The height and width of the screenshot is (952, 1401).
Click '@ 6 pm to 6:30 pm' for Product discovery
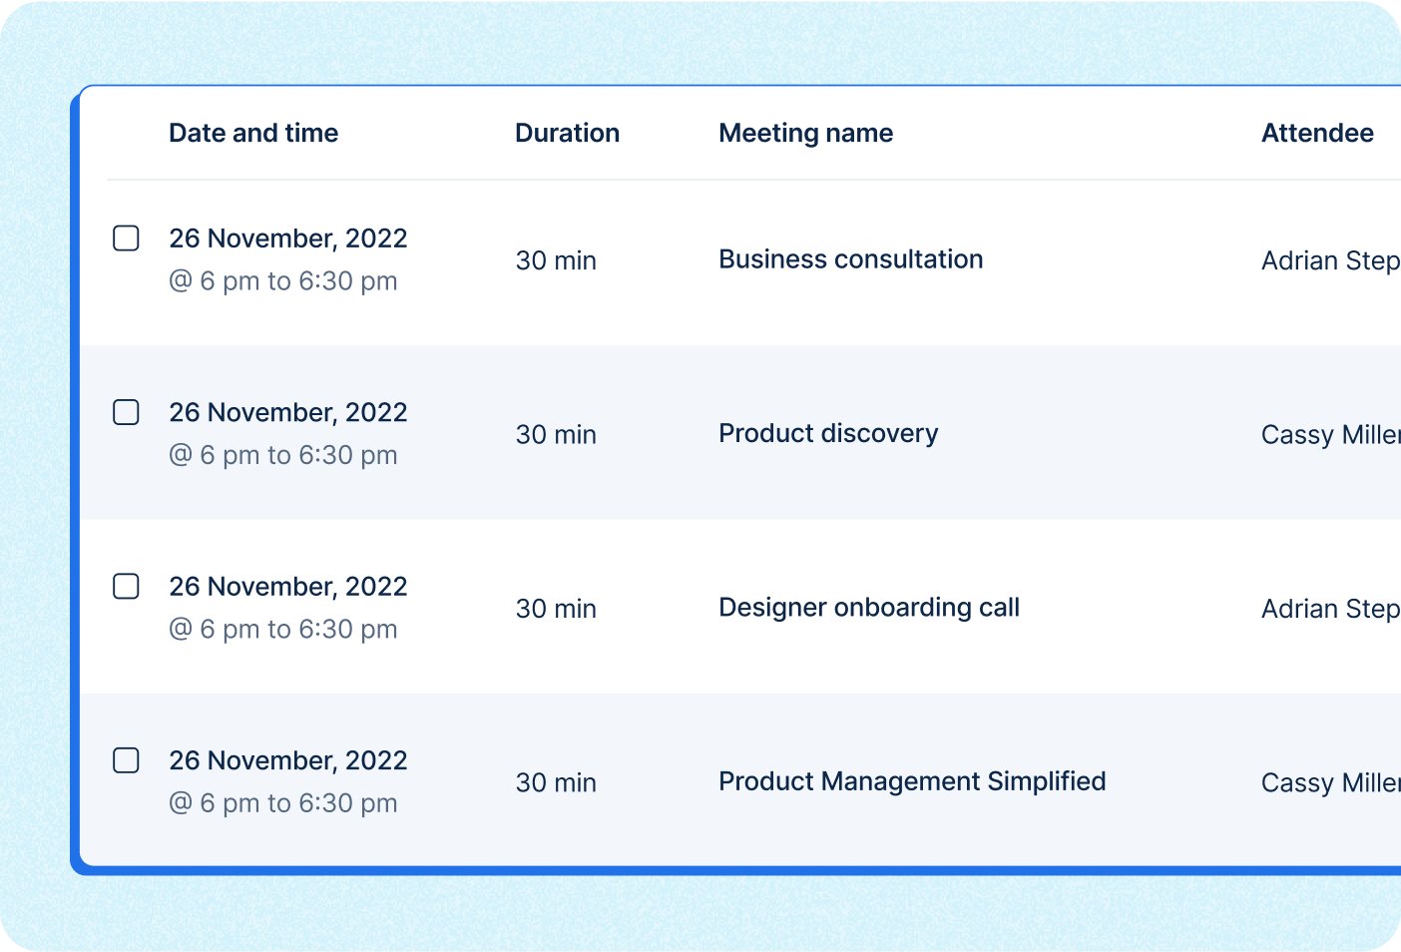click(283, 456)
